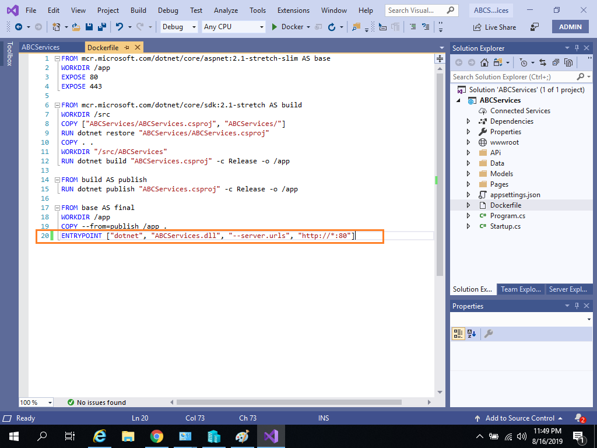The height and width of the screenshot is (448, 597).
Task: Collapse the code block at line 6 FROM
Action: tap(58, 105)
